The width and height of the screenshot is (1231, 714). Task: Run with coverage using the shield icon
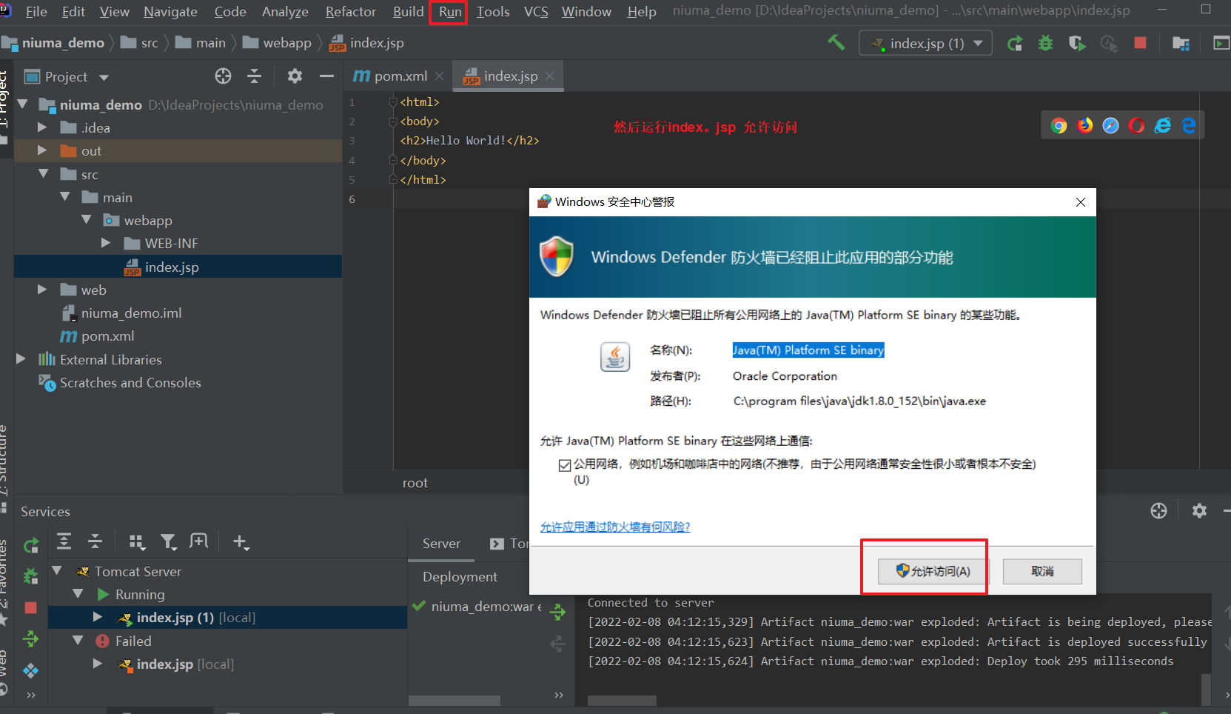tap(1077, 44)
